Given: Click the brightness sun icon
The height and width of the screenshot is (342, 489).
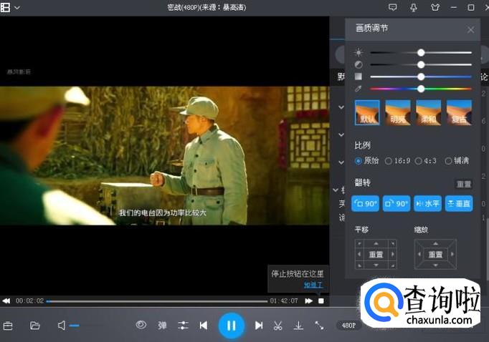Looking at the screenshot, I should pyautogui.click(x=359, y=53).
